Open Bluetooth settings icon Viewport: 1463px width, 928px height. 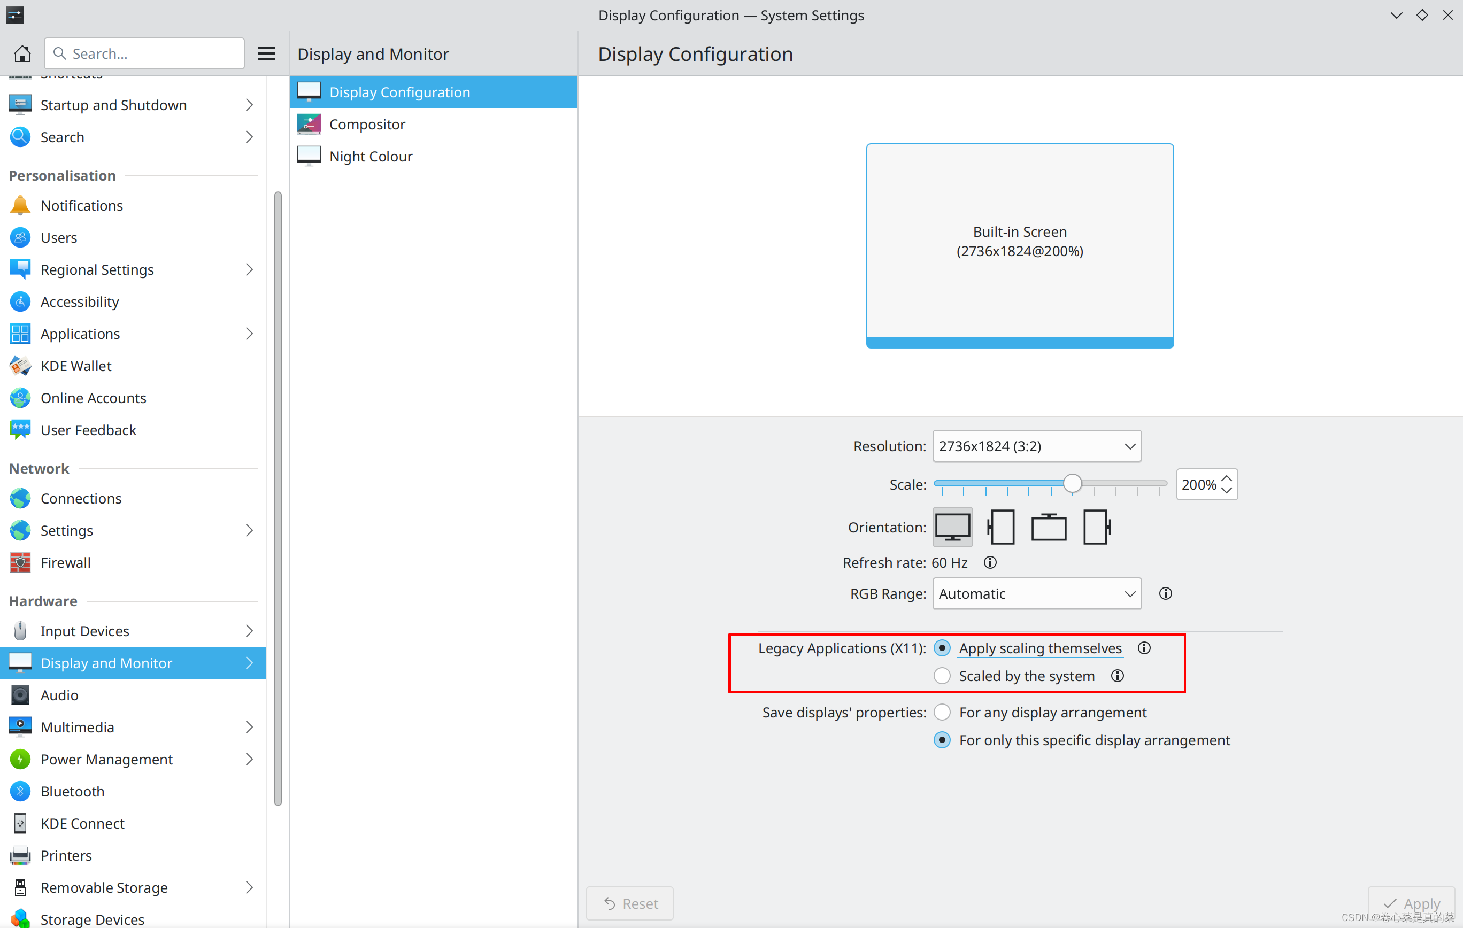tap(20, 791)
